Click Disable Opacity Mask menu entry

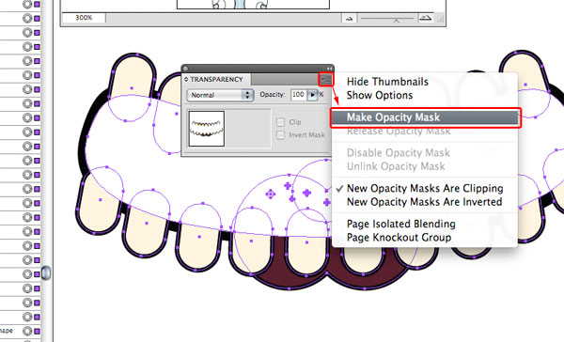(399, 153)
